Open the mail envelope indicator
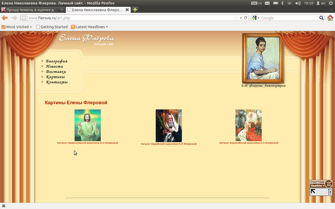Screen dimensions: 335x209 coord(267,3)
